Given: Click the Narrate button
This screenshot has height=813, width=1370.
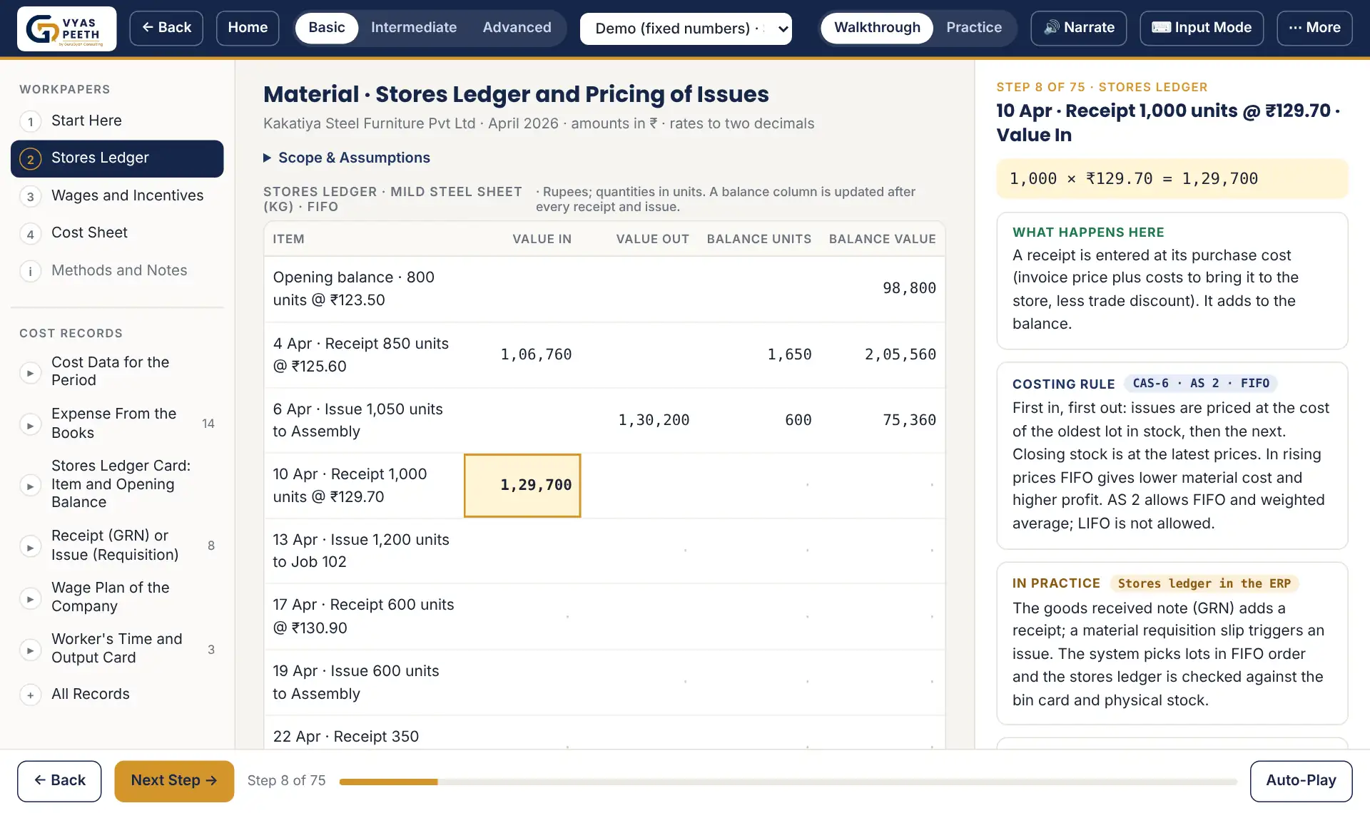Looking at the screenshot, I should pyautogui.click(x=1079, y=28).
